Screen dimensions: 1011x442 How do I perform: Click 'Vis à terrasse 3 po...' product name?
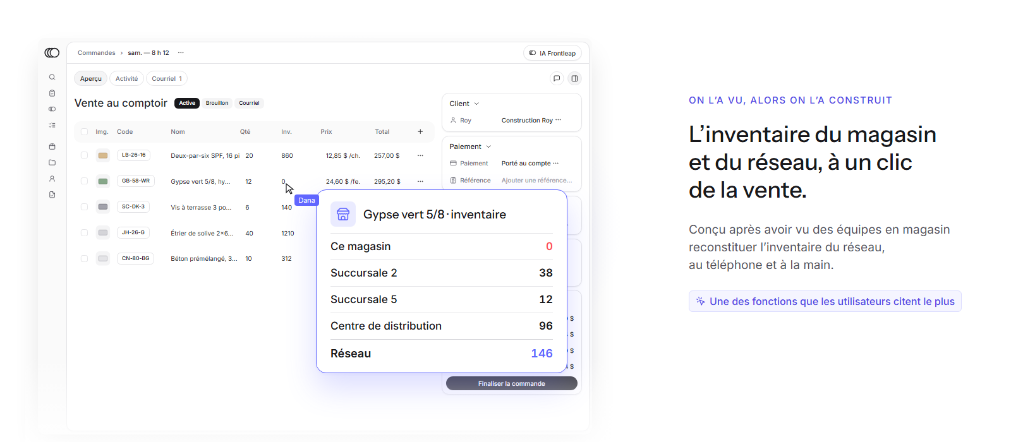pos(201,207)
